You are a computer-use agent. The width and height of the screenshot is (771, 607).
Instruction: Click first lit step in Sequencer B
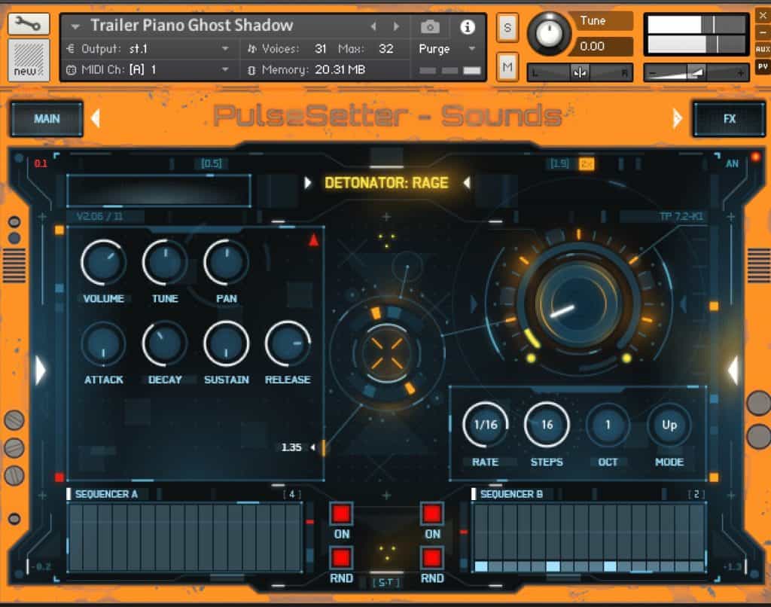coord(481,566)
